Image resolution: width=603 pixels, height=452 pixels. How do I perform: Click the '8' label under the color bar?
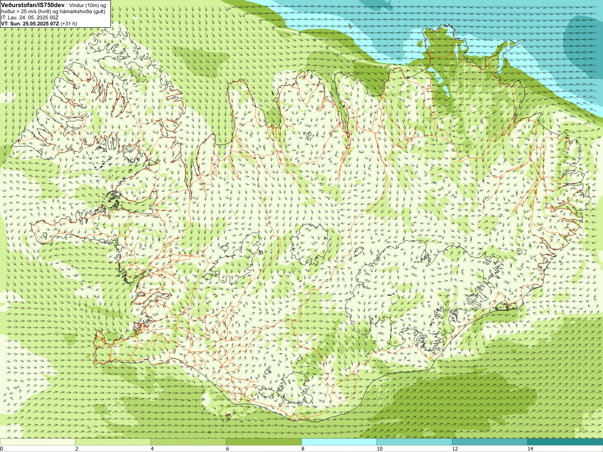(x=303, y=449)
